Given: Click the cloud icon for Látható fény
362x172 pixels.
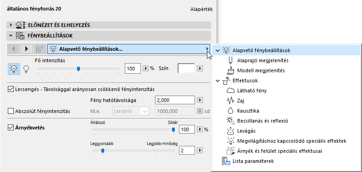Looking at the screenshot, I should (x=230, y=91).
